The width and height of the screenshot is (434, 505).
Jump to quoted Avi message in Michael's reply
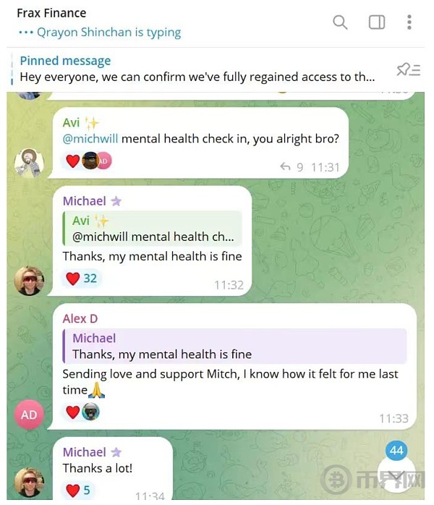point(153,229)
